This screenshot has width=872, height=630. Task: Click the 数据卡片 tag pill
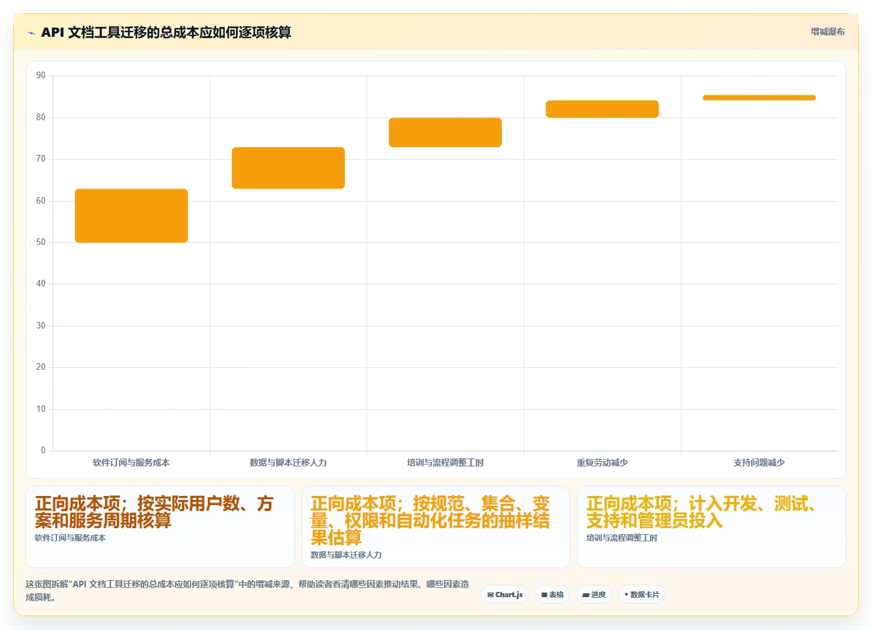[x=641, y=595]
